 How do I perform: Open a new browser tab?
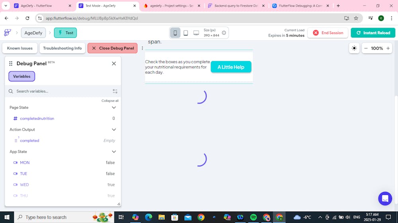coord(338,6)
